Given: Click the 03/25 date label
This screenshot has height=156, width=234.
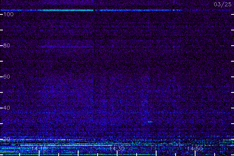Looking at the screenshot, I should 223,4.
